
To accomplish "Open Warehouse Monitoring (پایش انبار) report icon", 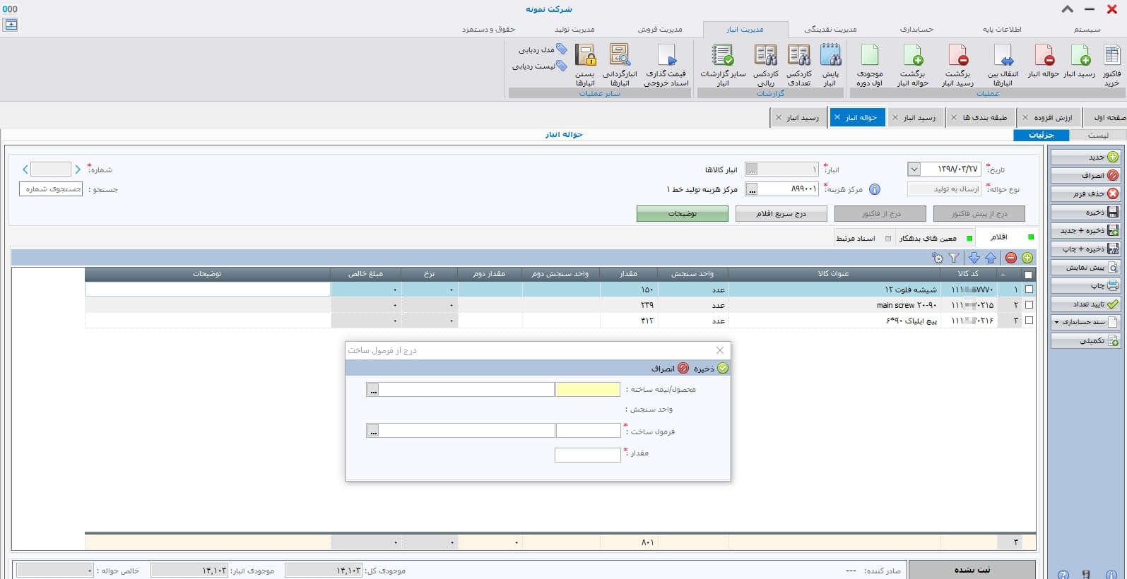I will coord(830,64).
